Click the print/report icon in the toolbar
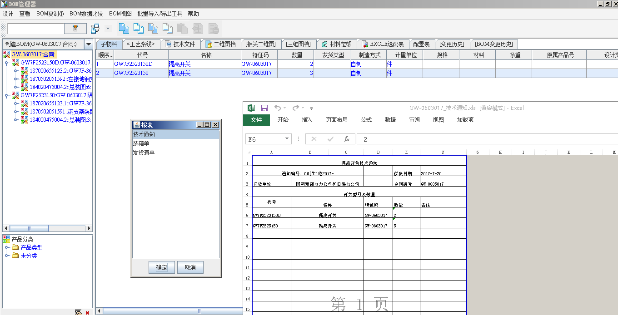This screenshot has width=618, height=315. click(x=95, y=29)
